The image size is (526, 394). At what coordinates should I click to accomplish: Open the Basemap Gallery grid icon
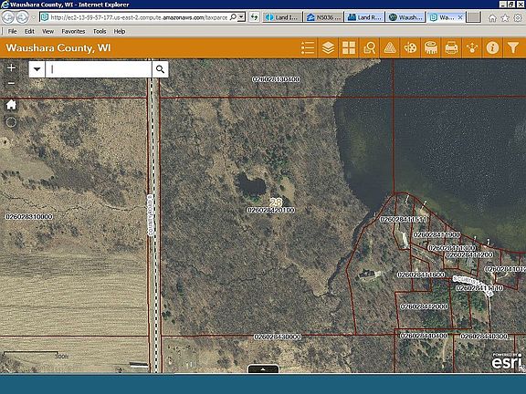349,48
